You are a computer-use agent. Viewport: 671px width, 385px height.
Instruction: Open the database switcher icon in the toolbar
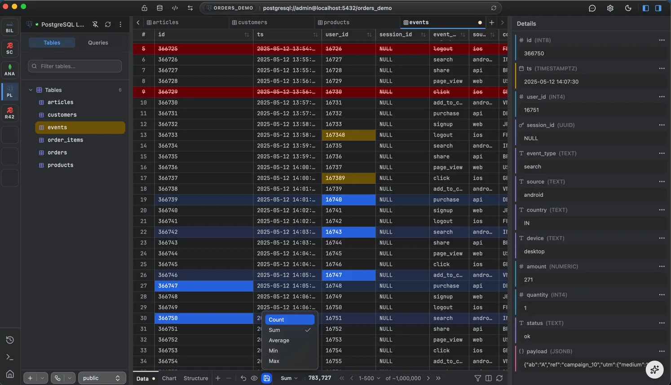pos(160,8)
